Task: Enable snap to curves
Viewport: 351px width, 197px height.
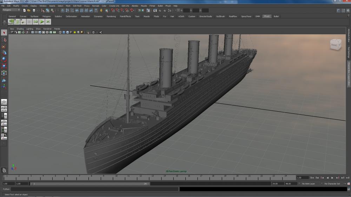Action: 118,10
